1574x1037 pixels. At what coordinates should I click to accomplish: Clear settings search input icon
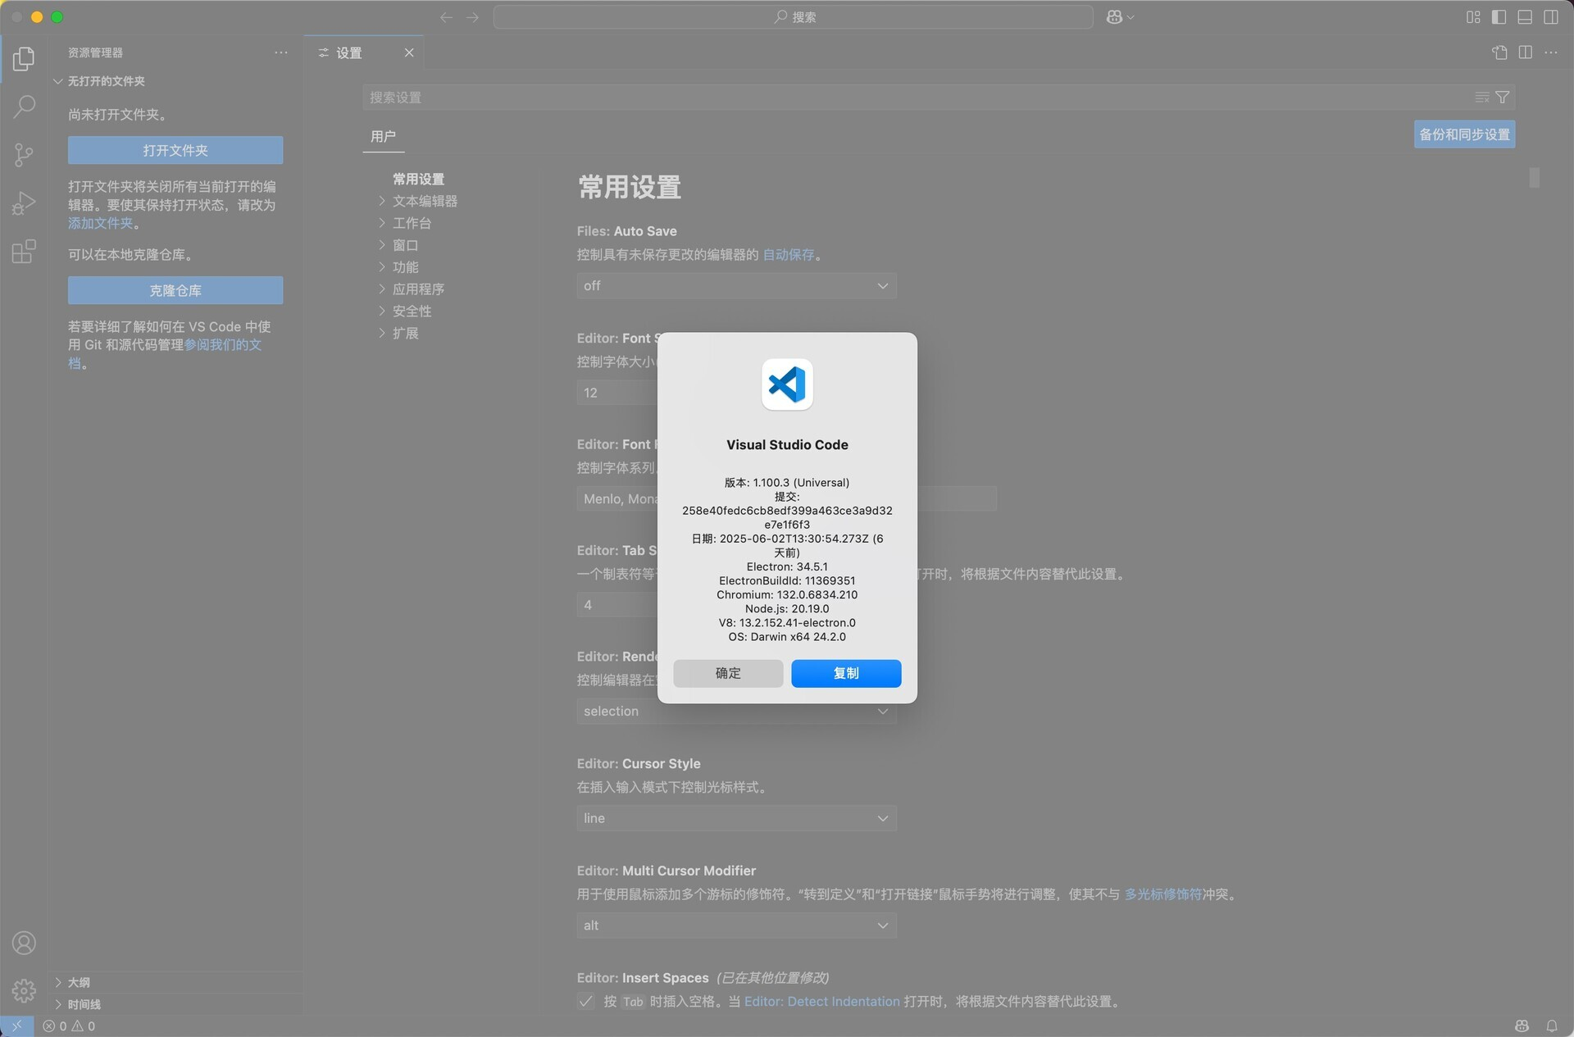point(1481,98)
